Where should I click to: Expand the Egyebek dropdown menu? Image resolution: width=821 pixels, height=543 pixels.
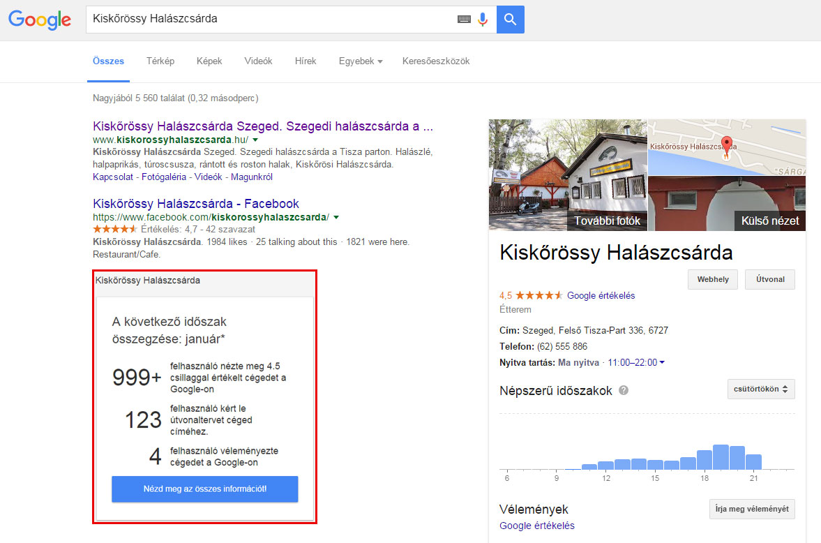click(x=360, y=61)
